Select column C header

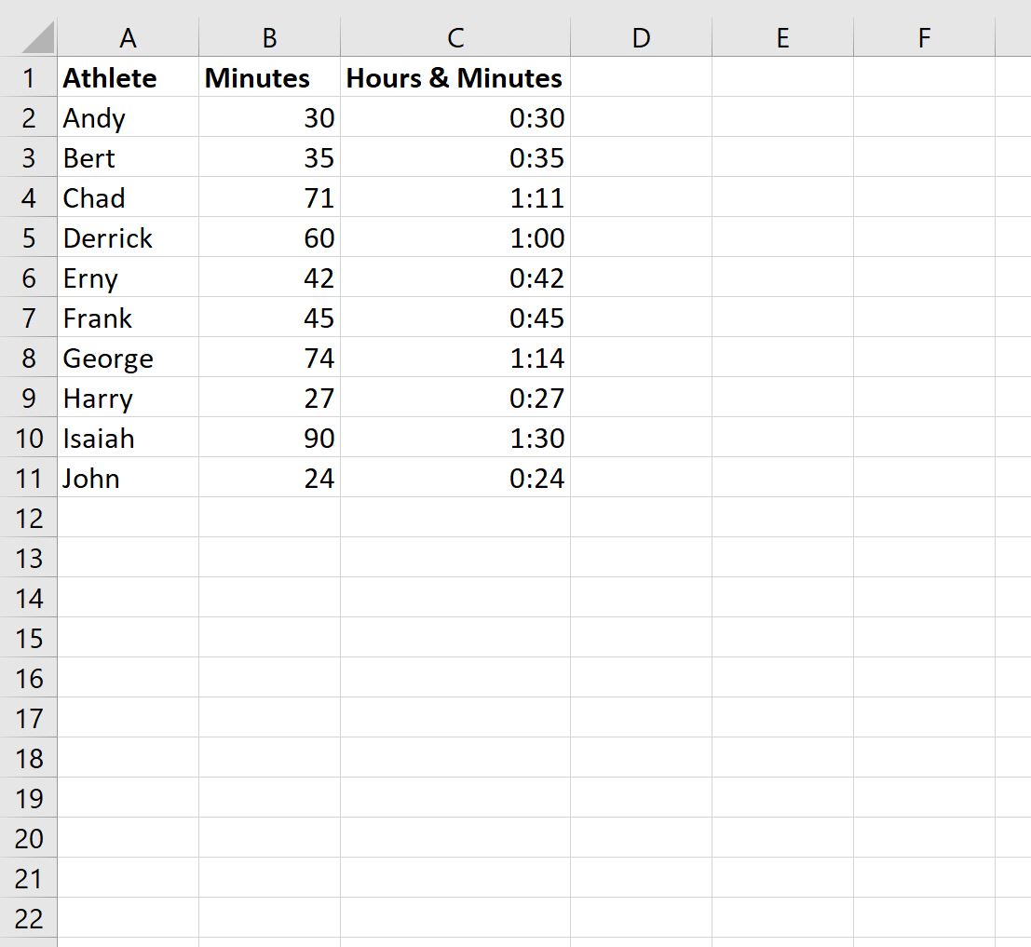pos(455,37)
